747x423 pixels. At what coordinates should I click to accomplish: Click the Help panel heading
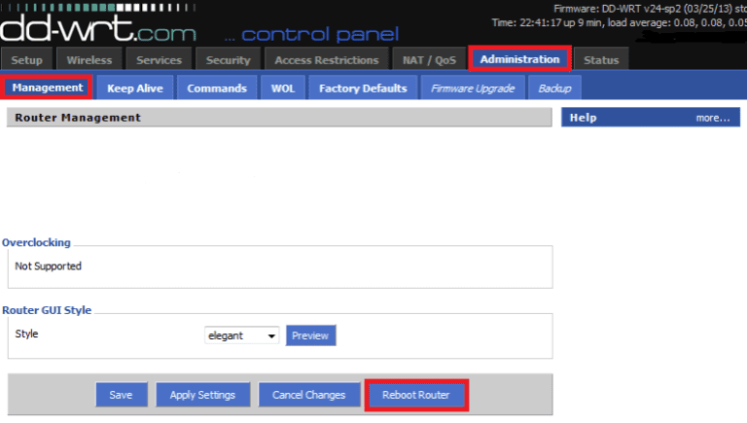click(x=584, y=118)
